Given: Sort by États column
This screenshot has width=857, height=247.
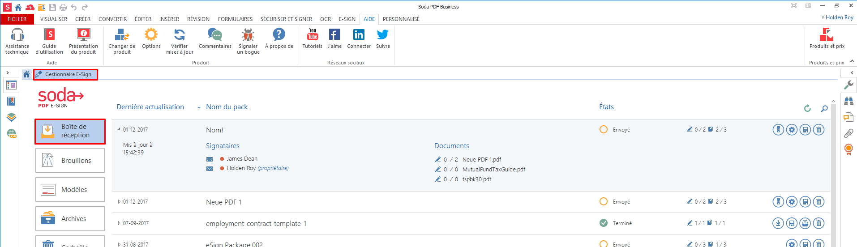Looking at the screenshot, I should [606, 107].
